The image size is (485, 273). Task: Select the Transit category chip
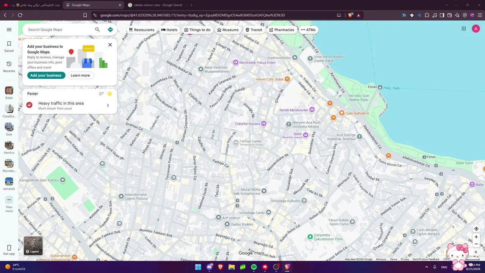click(x=254, y=30)
